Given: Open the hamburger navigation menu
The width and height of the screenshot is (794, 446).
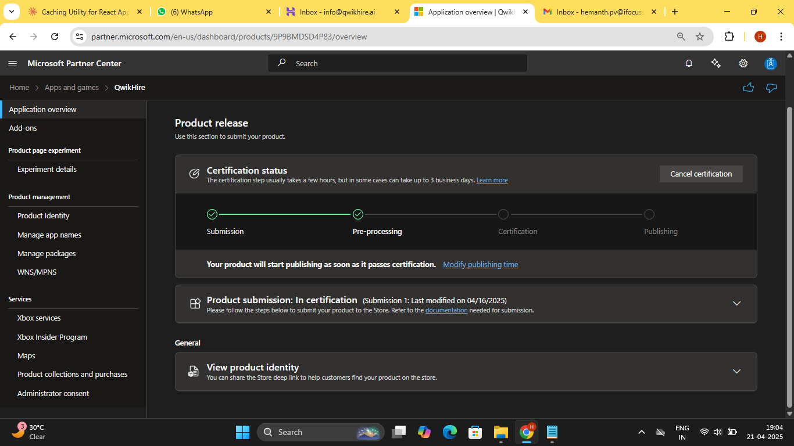Looking at the screenshot, I should (13, 63).
